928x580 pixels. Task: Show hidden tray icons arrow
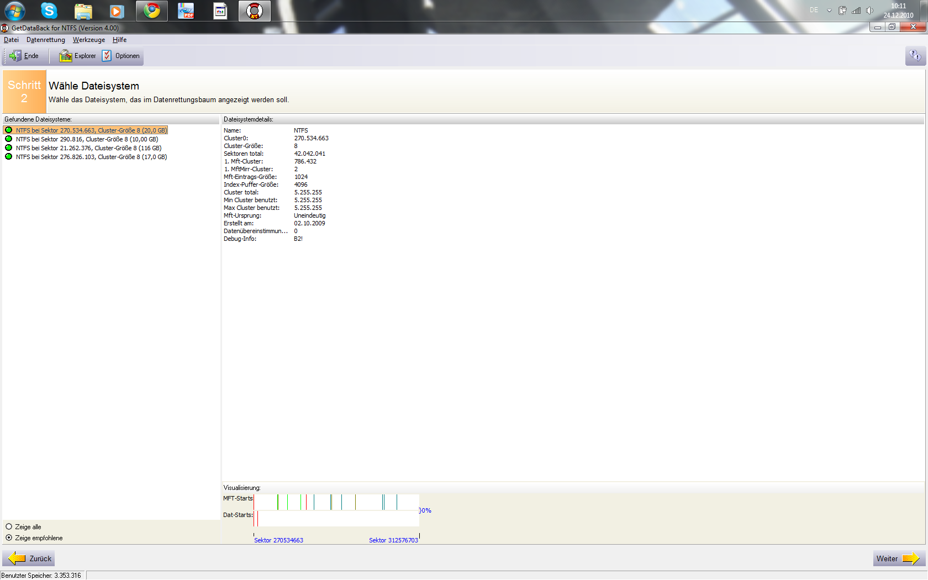coord(829,10)
